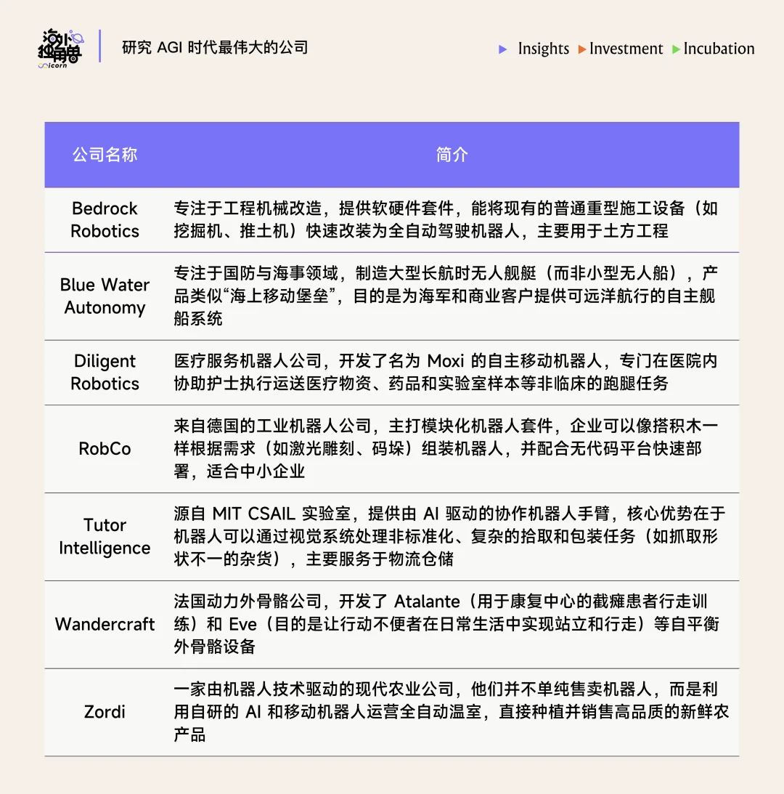The height and width of the screenshot is (794, 784).
Task: Click the 研究 AGI 时代最伟大的公司 tagline
Action: (214, 48)
